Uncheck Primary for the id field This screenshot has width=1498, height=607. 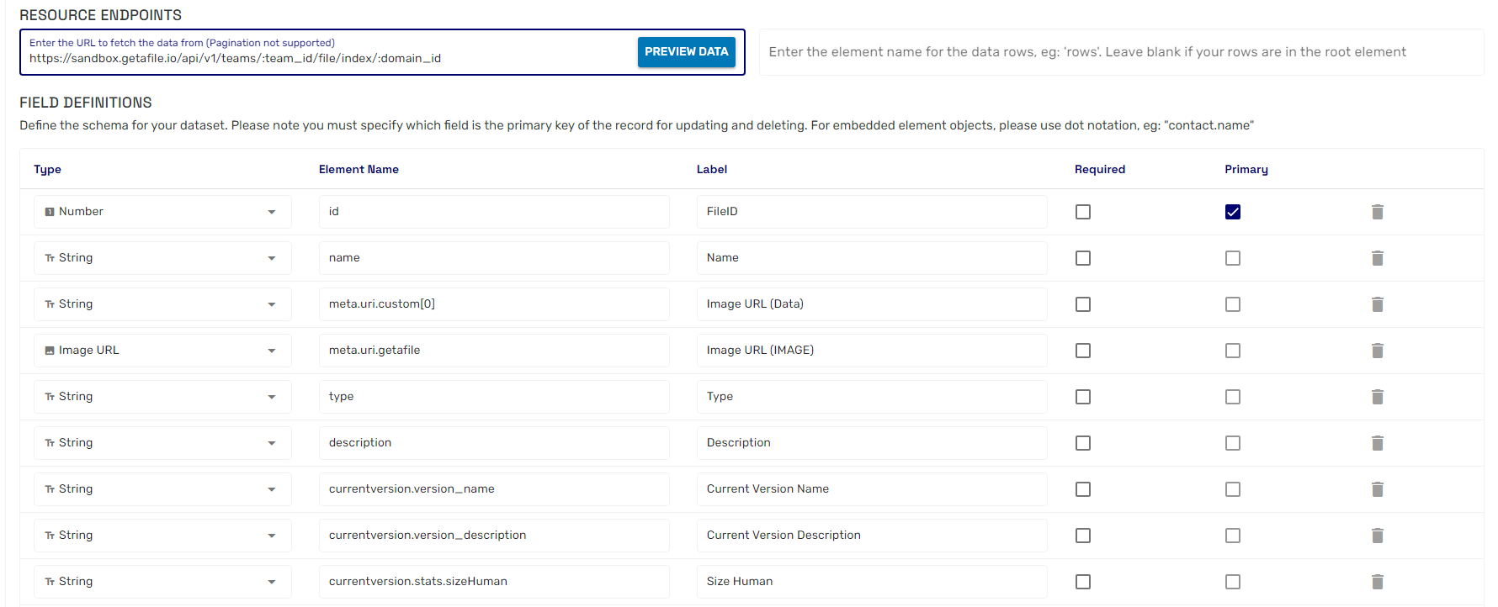click(1233, 212)
